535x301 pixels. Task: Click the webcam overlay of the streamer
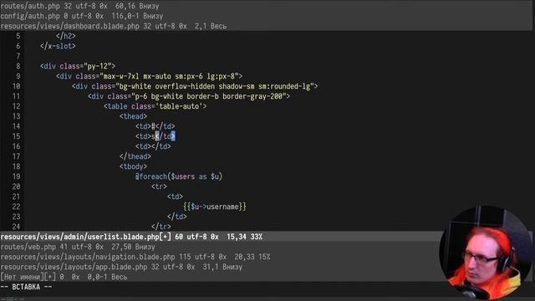point(485,253)
